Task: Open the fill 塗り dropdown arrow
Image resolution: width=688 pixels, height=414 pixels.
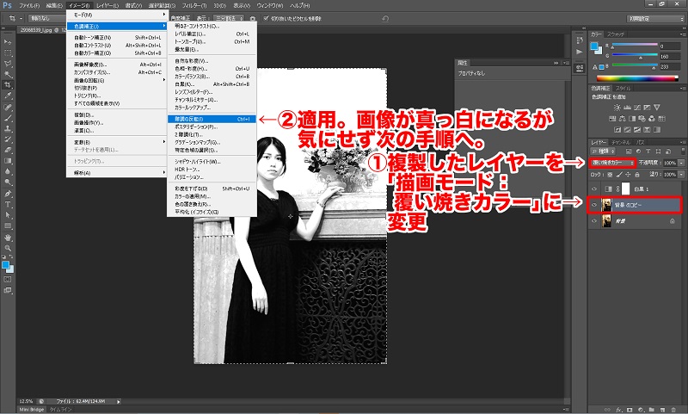Action: coord(681,174)
